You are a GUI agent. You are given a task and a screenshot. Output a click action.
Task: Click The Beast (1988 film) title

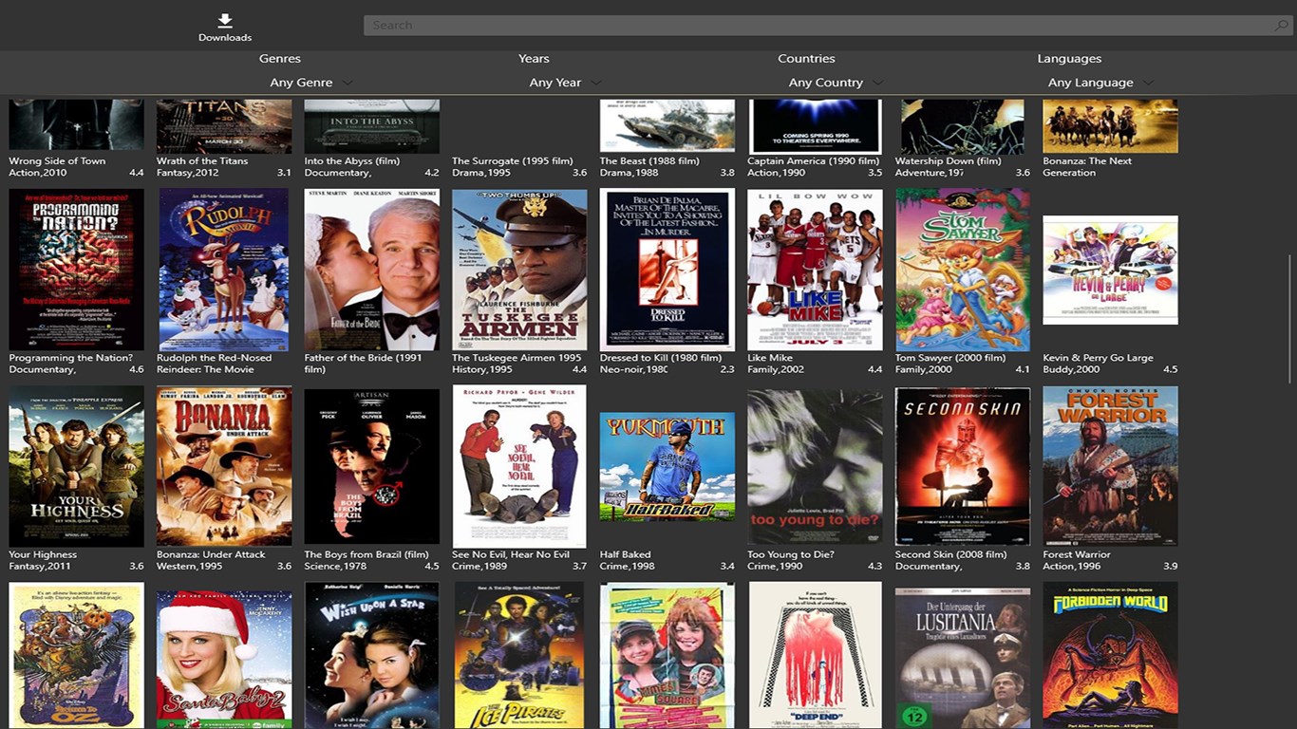(x=649, y=161)
